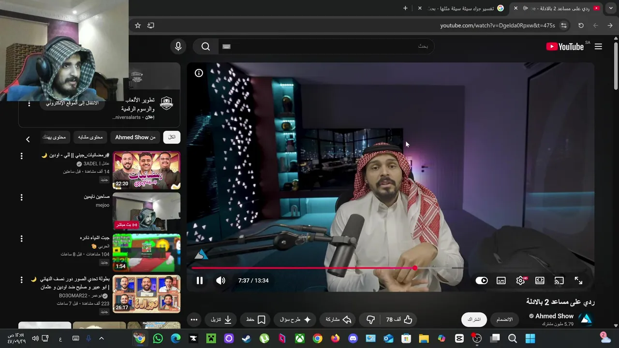The width and height of the screenshot is (619, 348).
Task: Show hidden tray icons chevron
Action: coord(101,338)
